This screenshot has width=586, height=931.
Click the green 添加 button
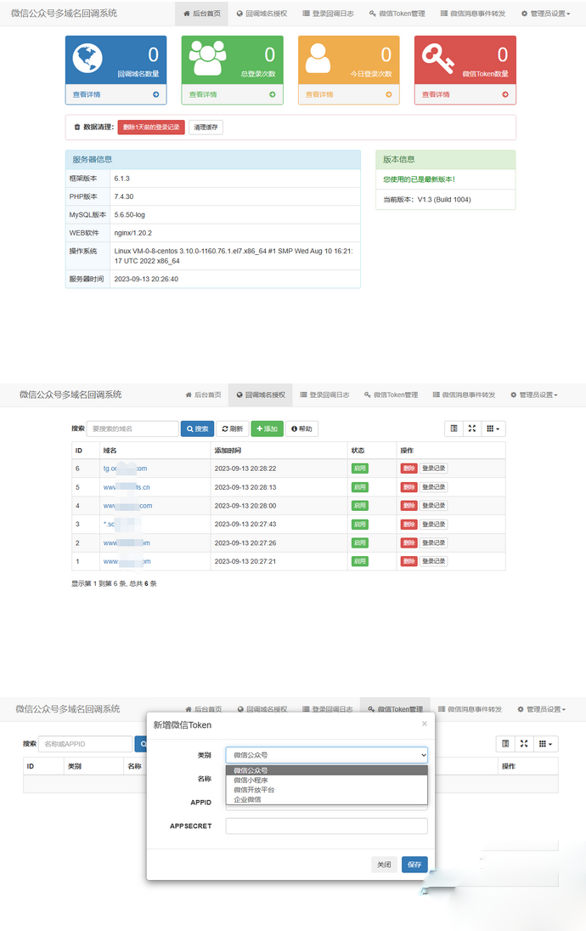coord(267,429)
